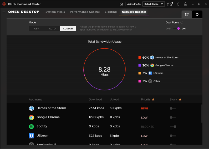Change HIGH priority for Heroes of the Storm

[x=144, y=108]
